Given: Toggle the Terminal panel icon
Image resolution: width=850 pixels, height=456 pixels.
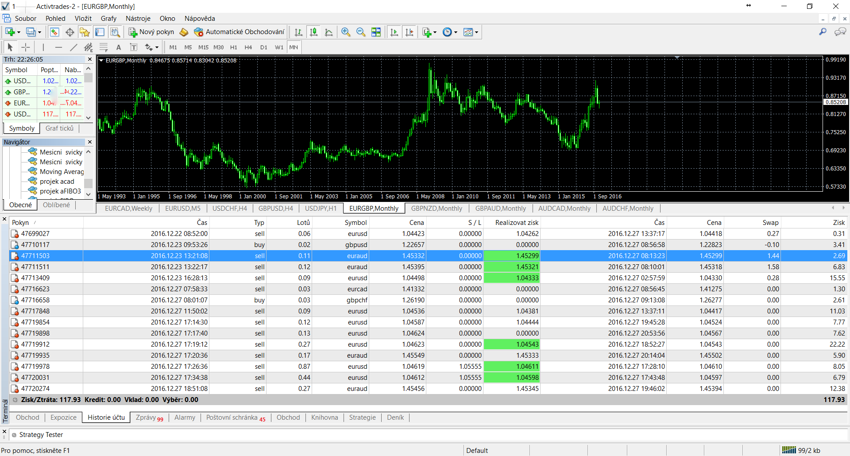Looking at the screenshot, I should click(x=100, y=32).
